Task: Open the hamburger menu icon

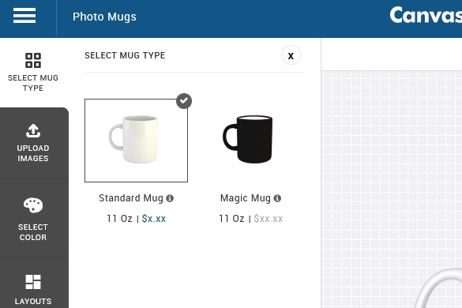Action: pos(24,16)
